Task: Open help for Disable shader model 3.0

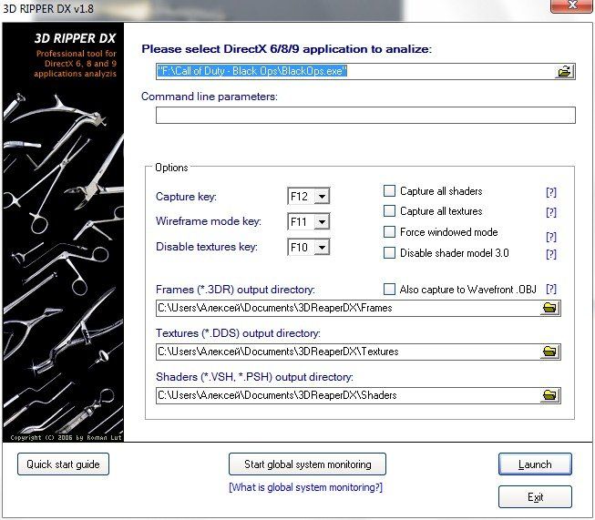Action: coord(551,254)
